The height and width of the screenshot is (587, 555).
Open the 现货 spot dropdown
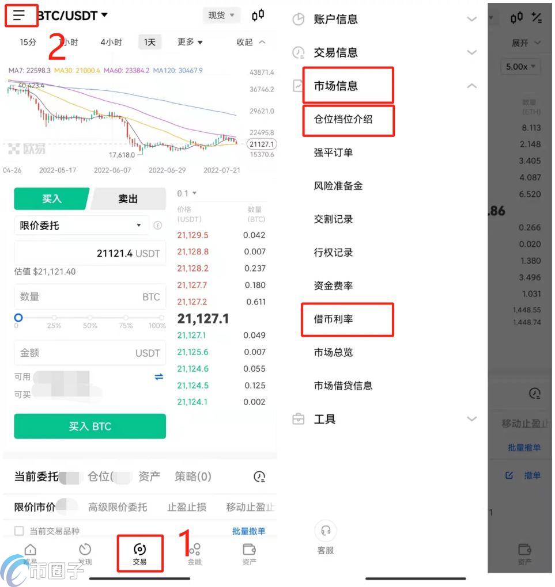coord(221,16)
